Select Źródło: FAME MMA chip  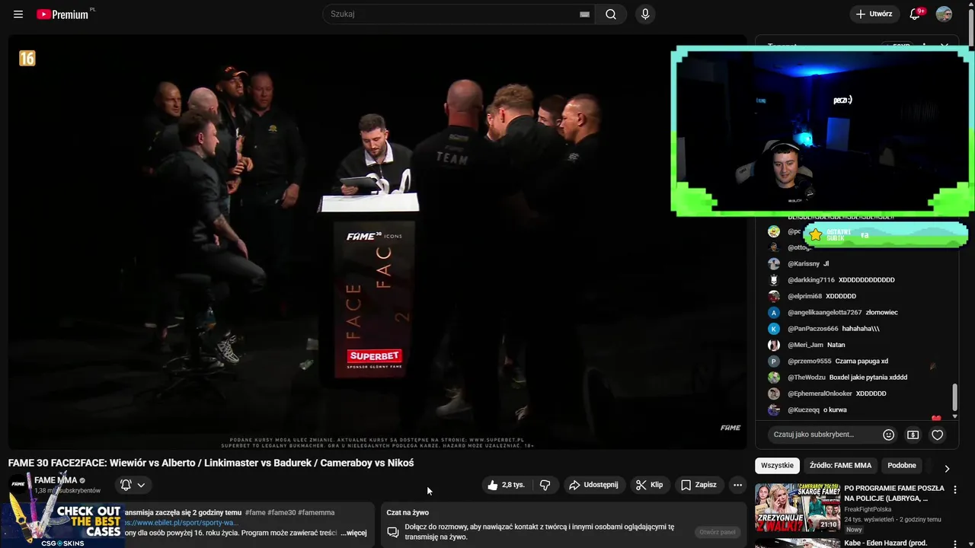pyautogui.click(x=840, y=466)
